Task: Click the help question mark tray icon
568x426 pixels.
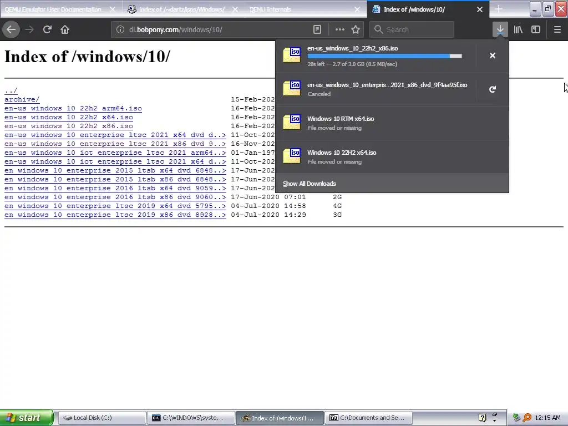Action: coord(482,418)
